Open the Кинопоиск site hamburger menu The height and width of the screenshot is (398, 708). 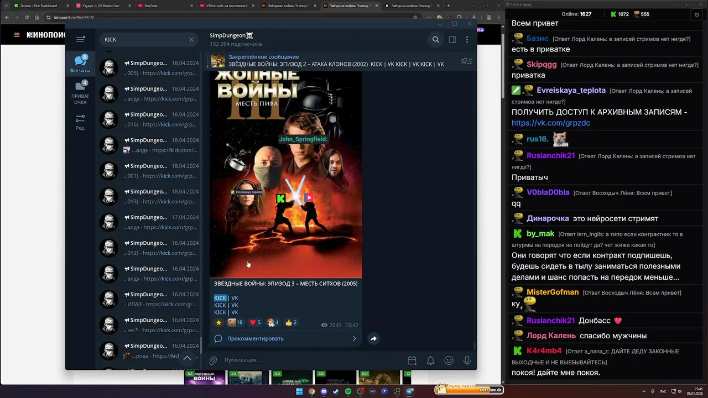coord(17,35)
